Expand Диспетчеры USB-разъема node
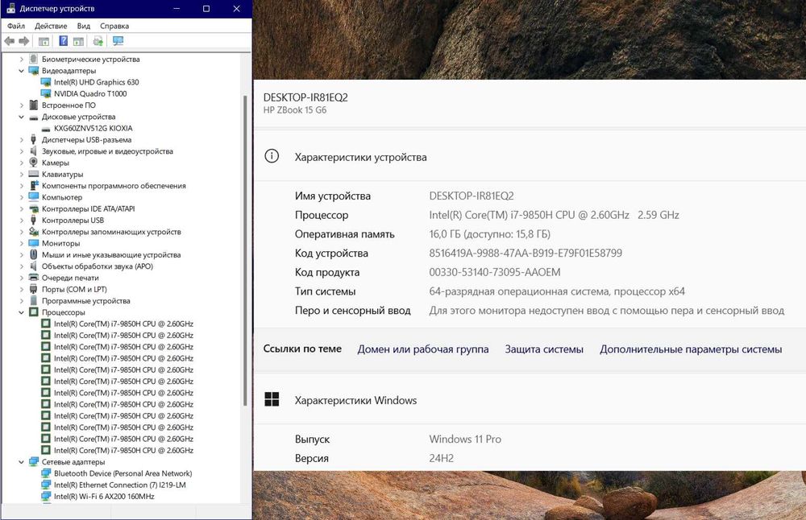806x520 pixels. click(21, 139)
